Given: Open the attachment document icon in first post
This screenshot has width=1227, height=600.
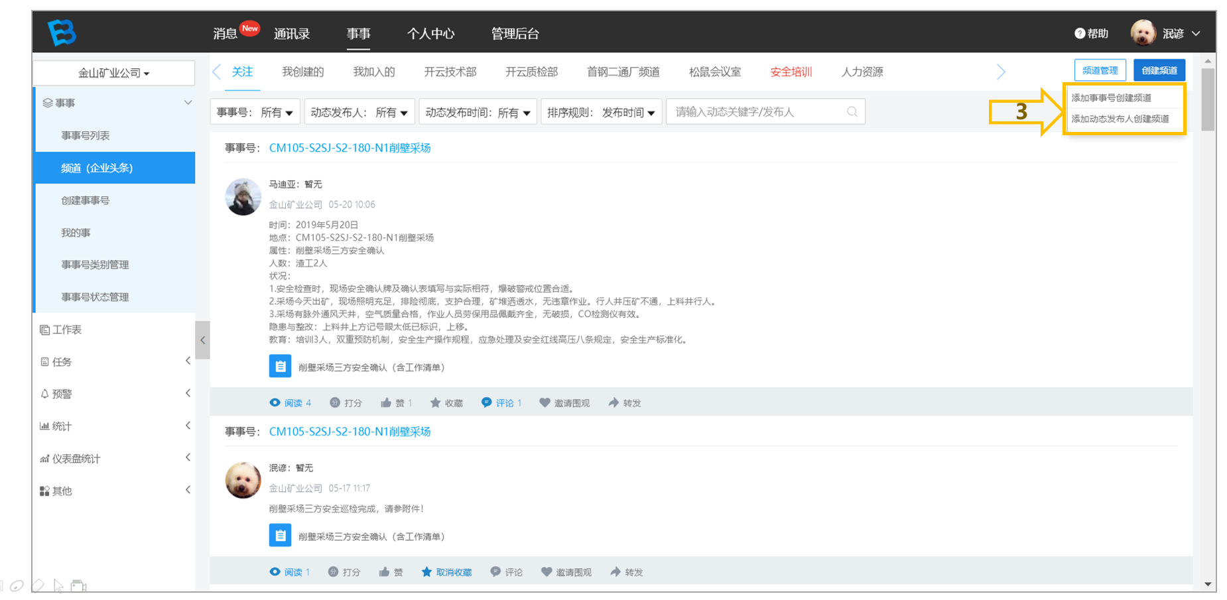Looking at the screenshot, I should pyautogui.click(x=280, y=366).
